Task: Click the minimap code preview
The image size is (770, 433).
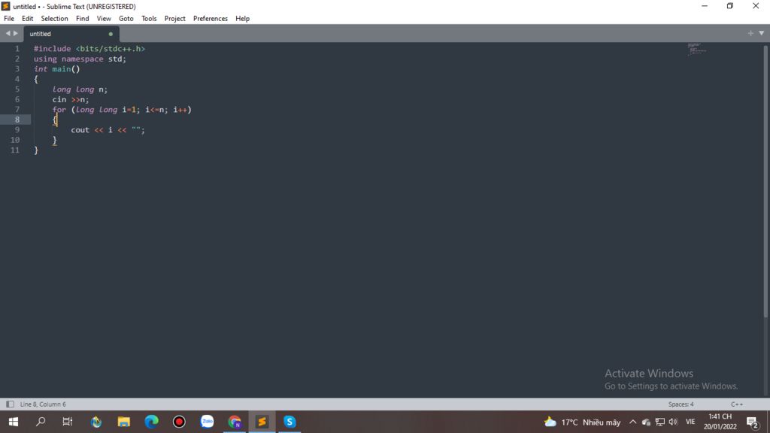Action: [x=697, y=49]
